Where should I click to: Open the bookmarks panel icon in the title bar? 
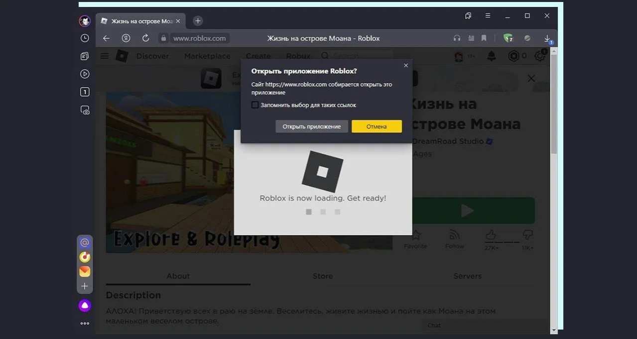[468, 16]
